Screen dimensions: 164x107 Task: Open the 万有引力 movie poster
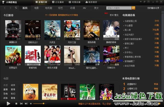[x=111, y=55]
